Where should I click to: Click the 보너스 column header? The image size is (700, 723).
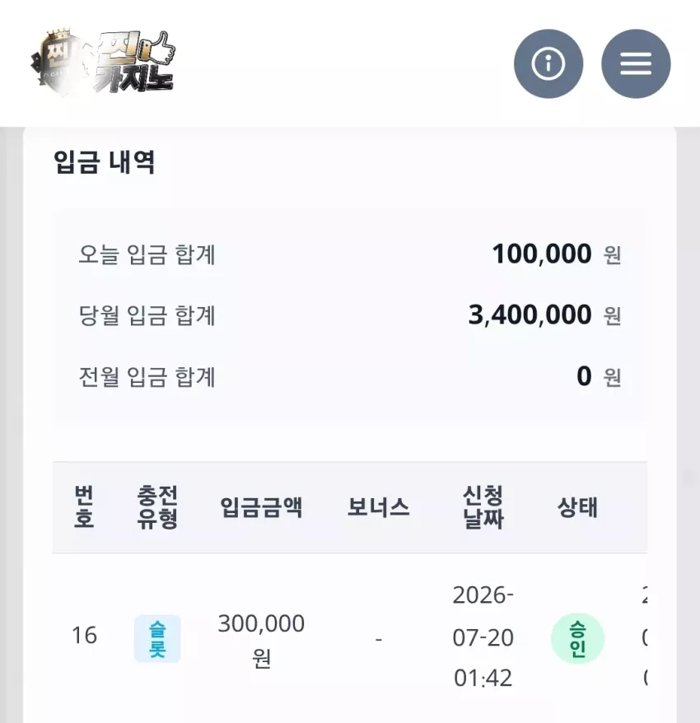379,508
